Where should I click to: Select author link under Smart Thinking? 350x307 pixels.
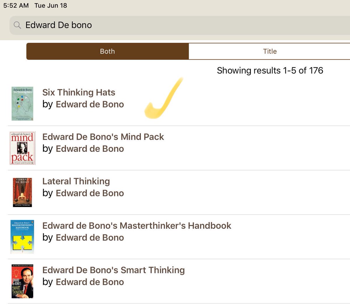pos(90,282)
